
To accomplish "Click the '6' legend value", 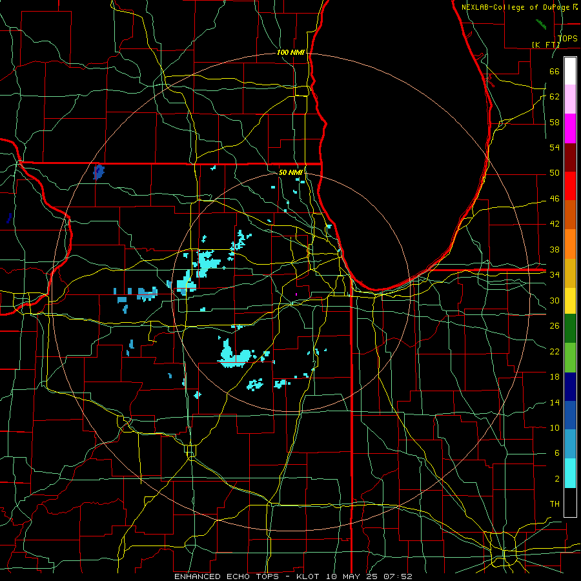I will coord(556,453).
